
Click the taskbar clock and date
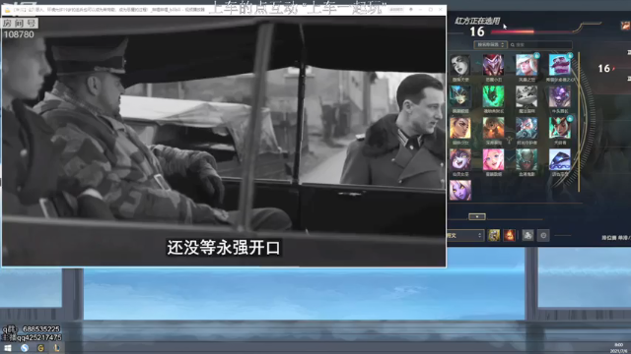[x=618, y=348]
